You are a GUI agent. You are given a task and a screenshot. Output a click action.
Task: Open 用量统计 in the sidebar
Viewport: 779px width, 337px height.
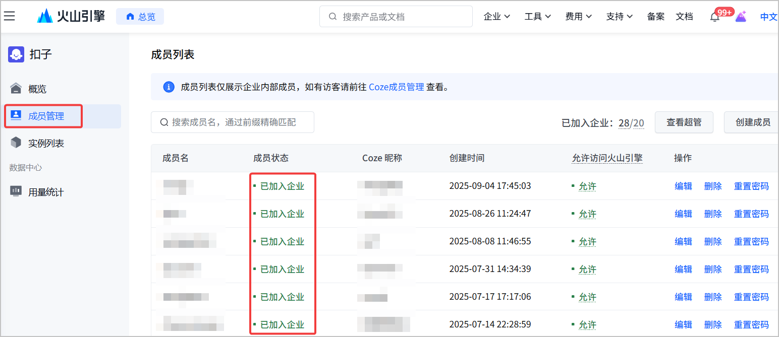pos(45,192)
